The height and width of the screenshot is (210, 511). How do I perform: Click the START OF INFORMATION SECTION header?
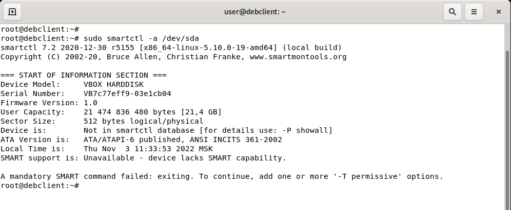point(83,75)
